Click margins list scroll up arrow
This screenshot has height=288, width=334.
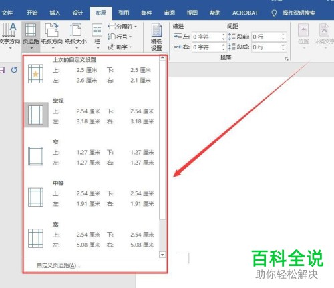click(x=162, y=58)
